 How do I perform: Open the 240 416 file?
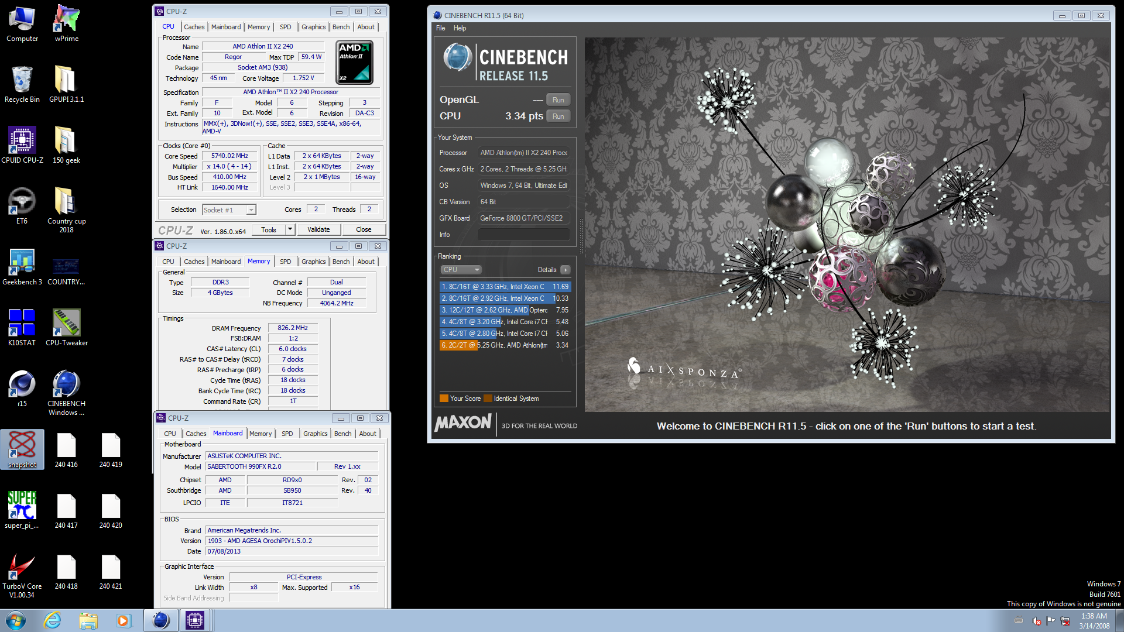(67, 449)
